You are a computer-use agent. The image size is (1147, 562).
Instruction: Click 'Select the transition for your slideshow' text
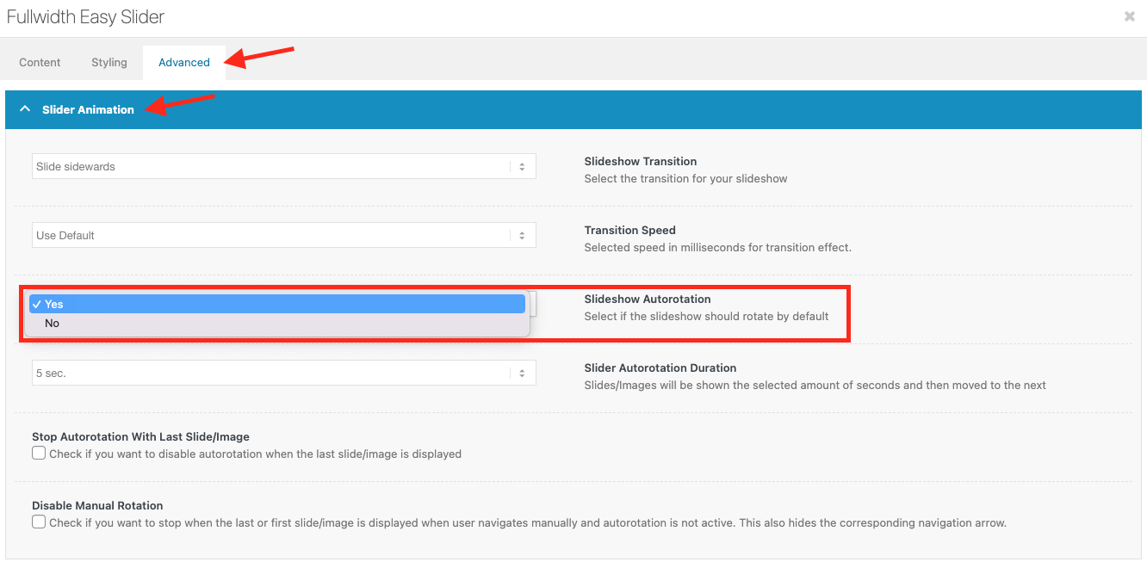tap(686, 178)
